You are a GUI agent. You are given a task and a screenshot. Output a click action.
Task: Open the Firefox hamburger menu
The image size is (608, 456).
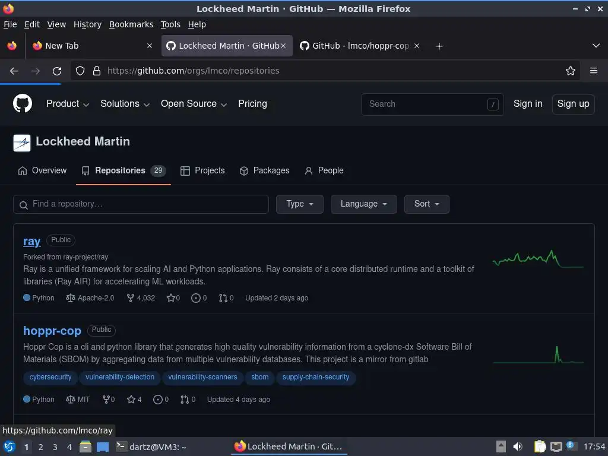pyautogui.click(x=594, y=71)
